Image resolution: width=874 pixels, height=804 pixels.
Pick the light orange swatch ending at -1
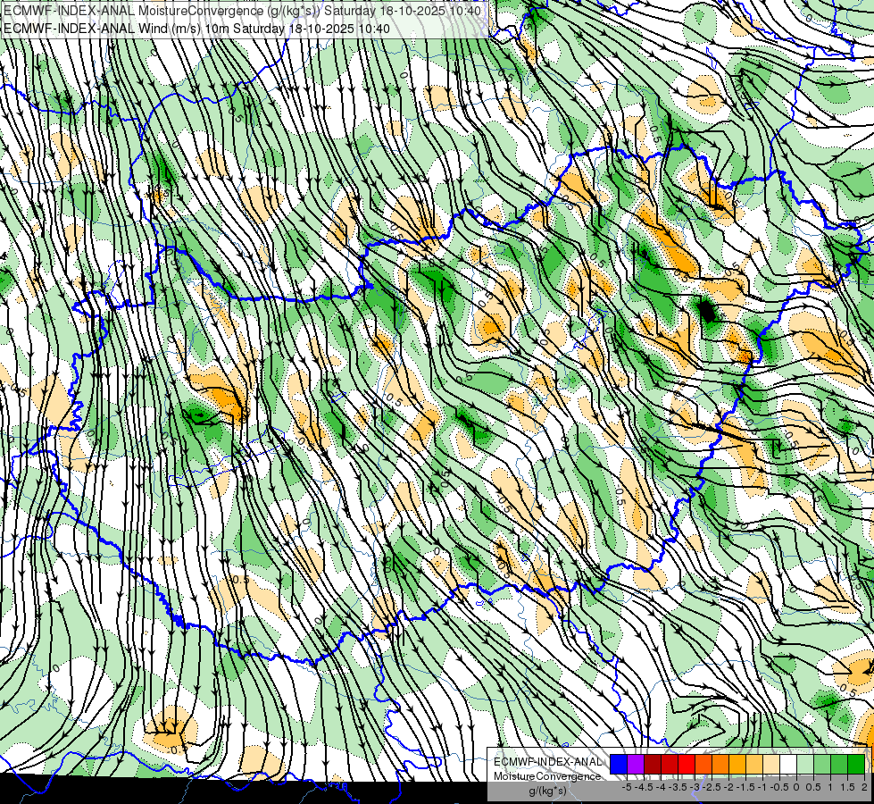[754, 764]
